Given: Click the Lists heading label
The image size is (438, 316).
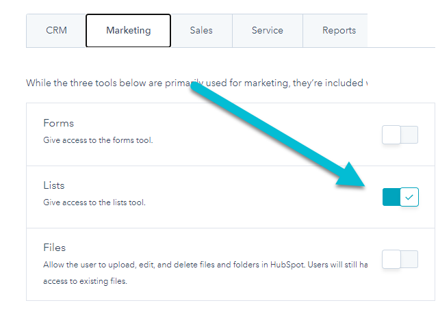Looking at the screenshot, I should click(x=54, y=185).
